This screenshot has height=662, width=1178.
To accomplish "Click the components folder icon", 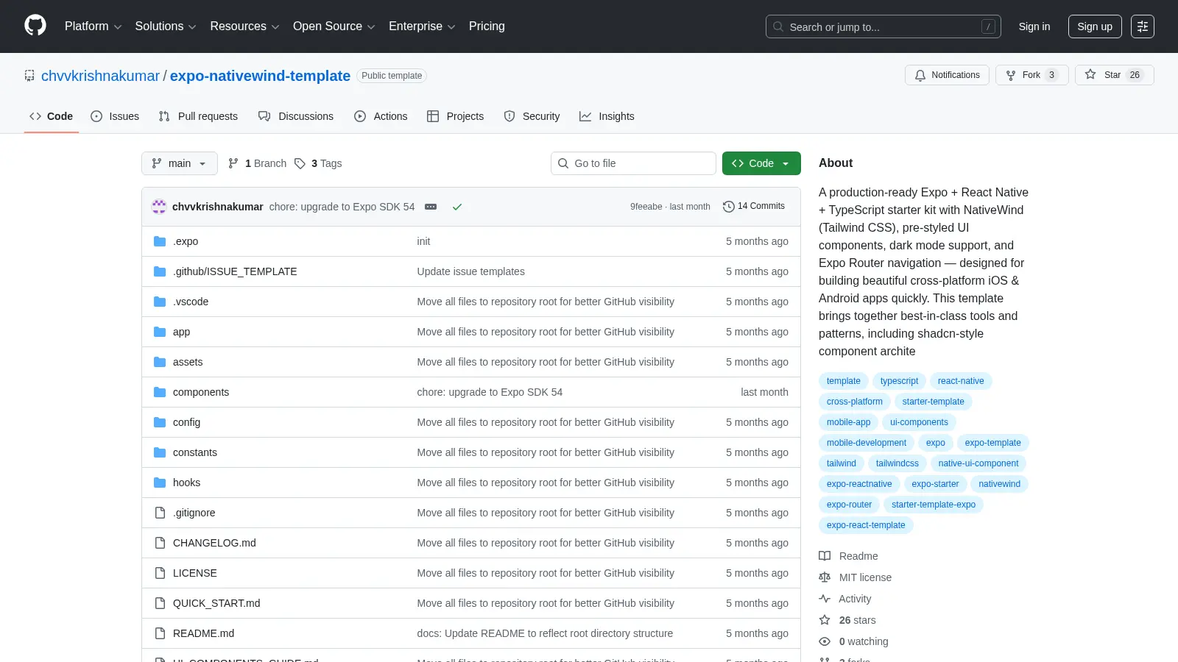I will coord(160,392).
